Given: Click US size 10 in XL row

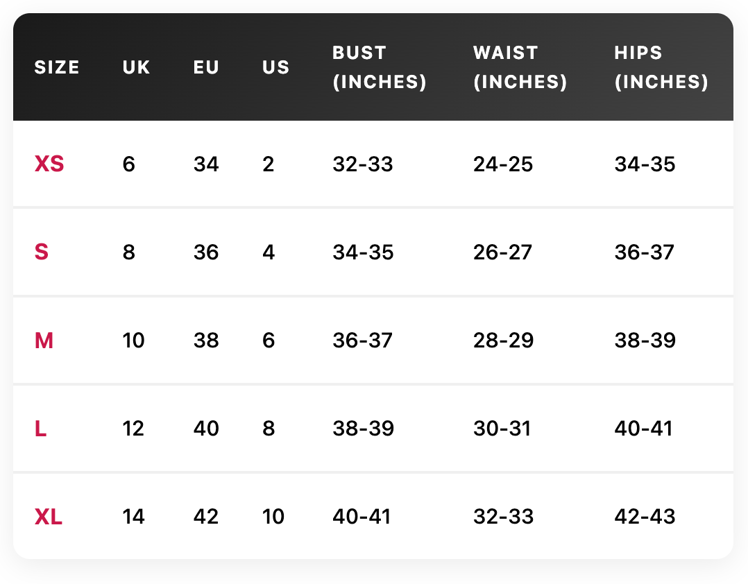Looking at the screenshot, I should tap(273, 517).
